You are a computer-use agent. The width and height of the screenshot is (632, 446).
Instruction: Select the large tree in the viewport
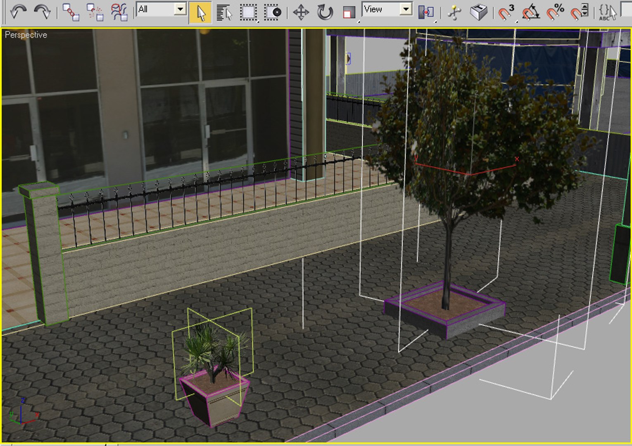[x=475, y=136]
